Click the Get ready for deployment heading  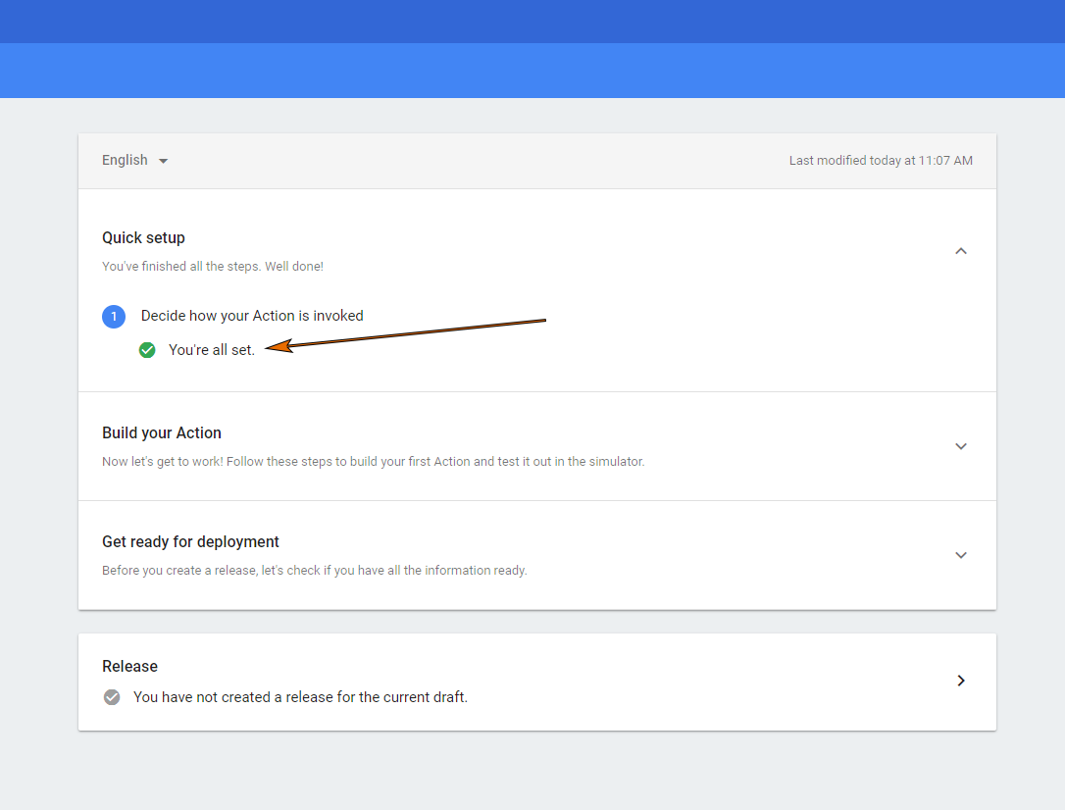click(190, 542)
